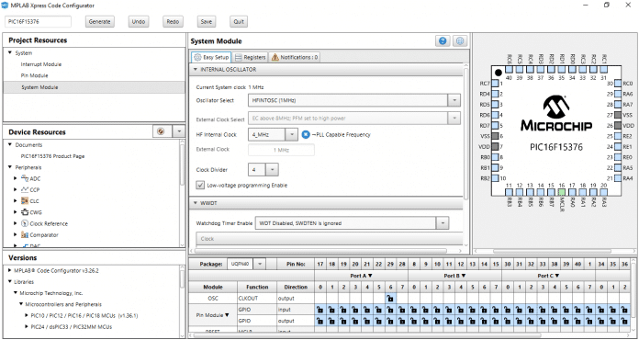Click the Easy Setup gear icon

pos(197,58)
